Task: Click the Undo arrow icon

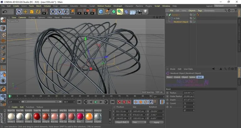Action: click(x=5, y=12)
